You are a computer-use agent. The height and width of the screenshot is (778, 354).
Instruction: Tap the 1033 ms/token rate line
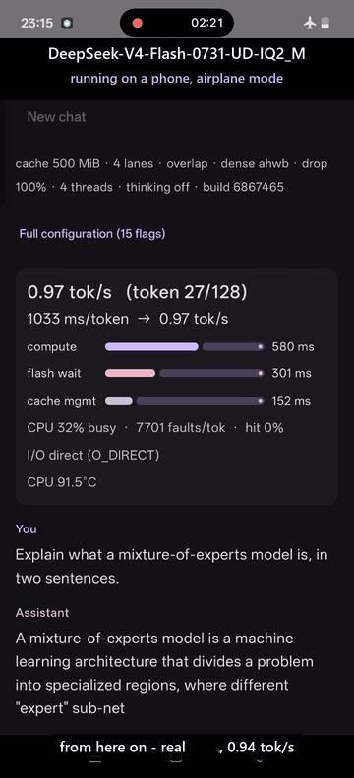(128, 319)
